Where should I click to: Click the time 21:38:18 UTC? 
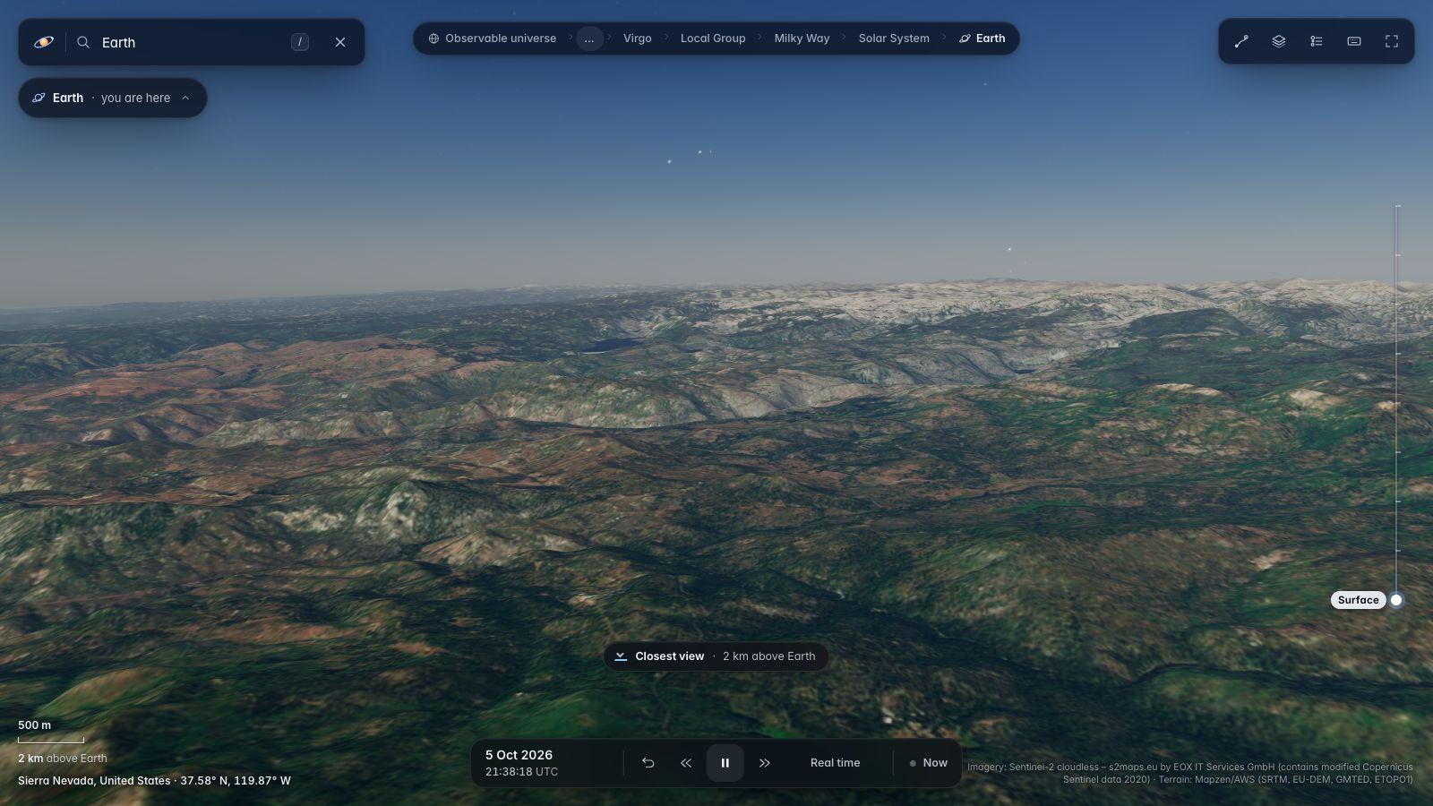(521, 772)
